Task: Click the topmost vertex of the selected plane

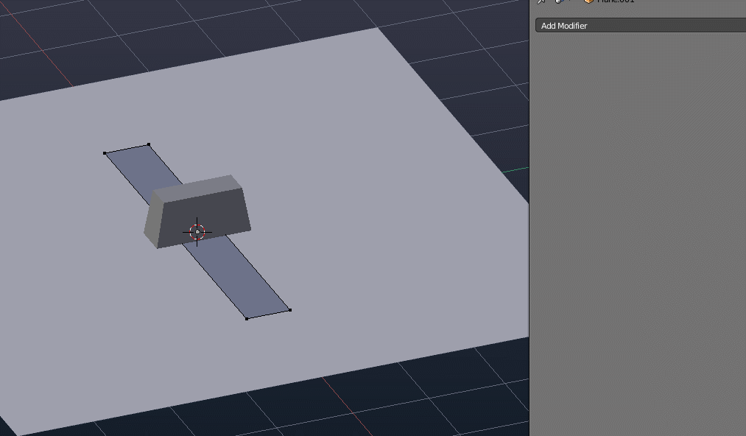Action: click(150, 144)
